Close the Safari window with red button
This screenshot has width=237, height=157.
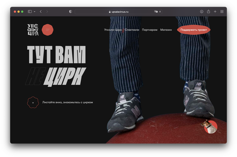[x=15, y=12]
